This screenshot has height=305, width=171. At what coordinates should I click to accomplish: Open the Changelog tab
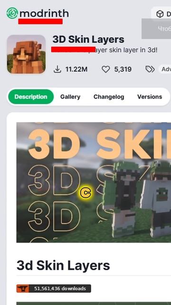pos(109,97)
